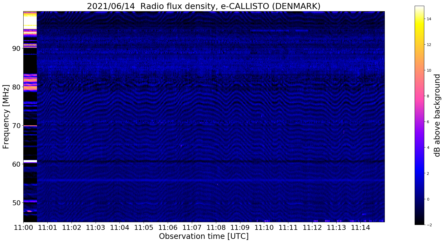The height and width of the screenshot is (243, 444).
Task: Click the 11:05 time tick label
Action: pos(144,228)
